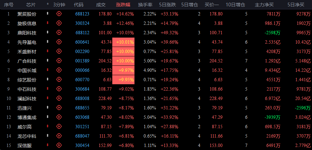Click the red marker arrow beside 澜起科技
Screen dimensions: 312x150
click(47, 98)
